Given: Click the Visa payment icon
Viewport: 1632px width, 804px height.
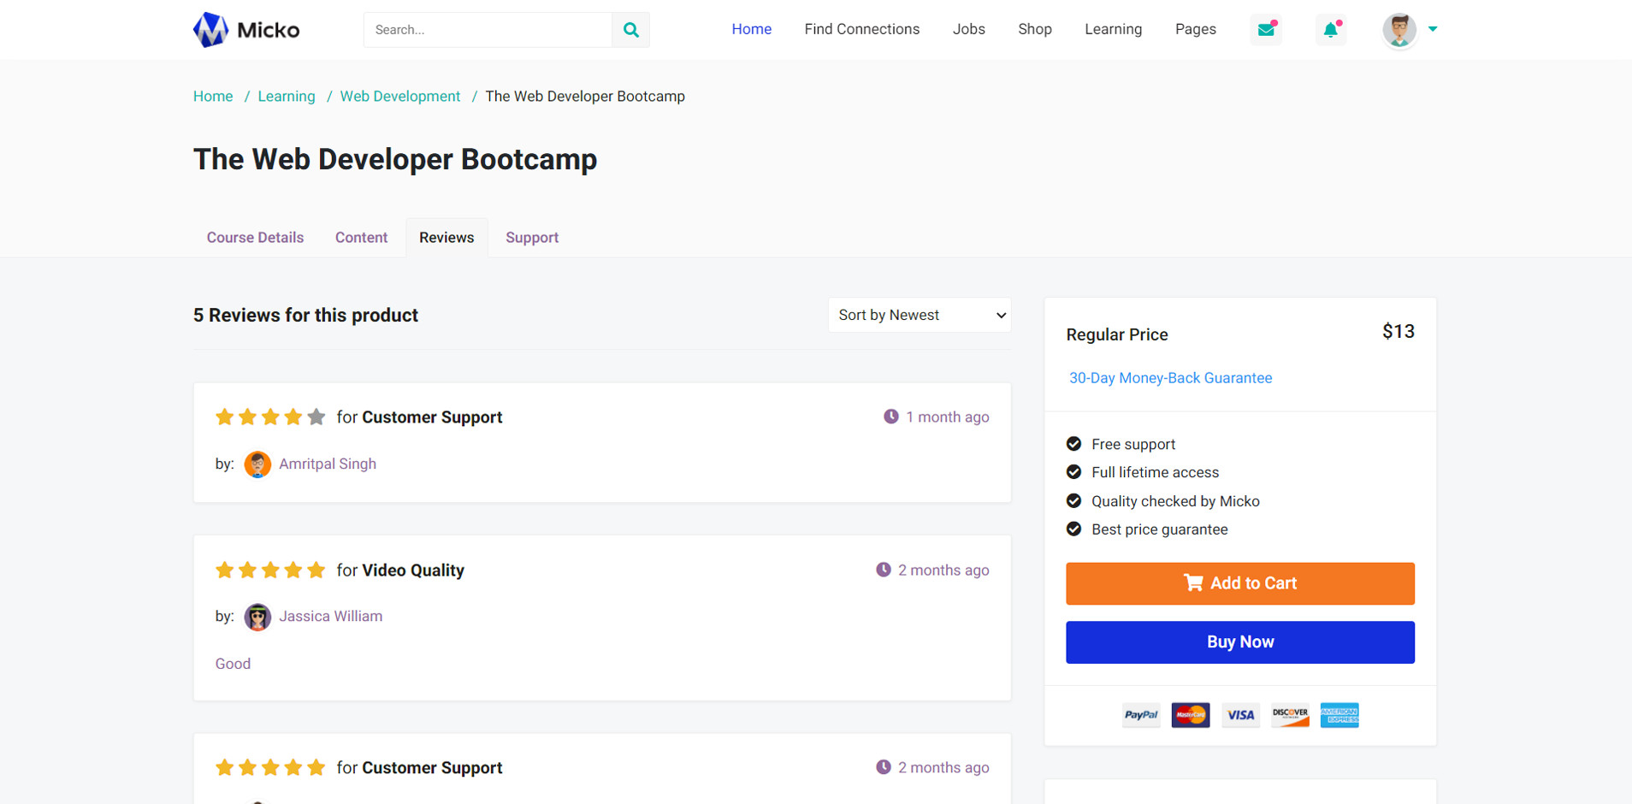Looking at the screenshot, I should point(1240,715).
